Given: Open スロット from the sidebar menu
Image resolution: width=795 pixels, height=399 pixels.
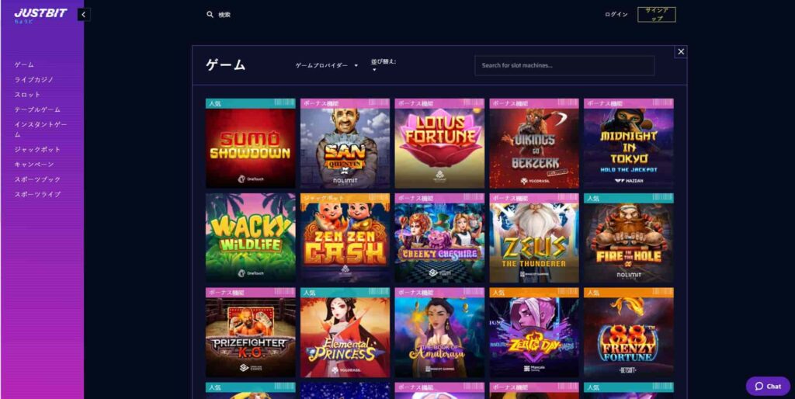Looking at the screenshot, I should (27, 94).
